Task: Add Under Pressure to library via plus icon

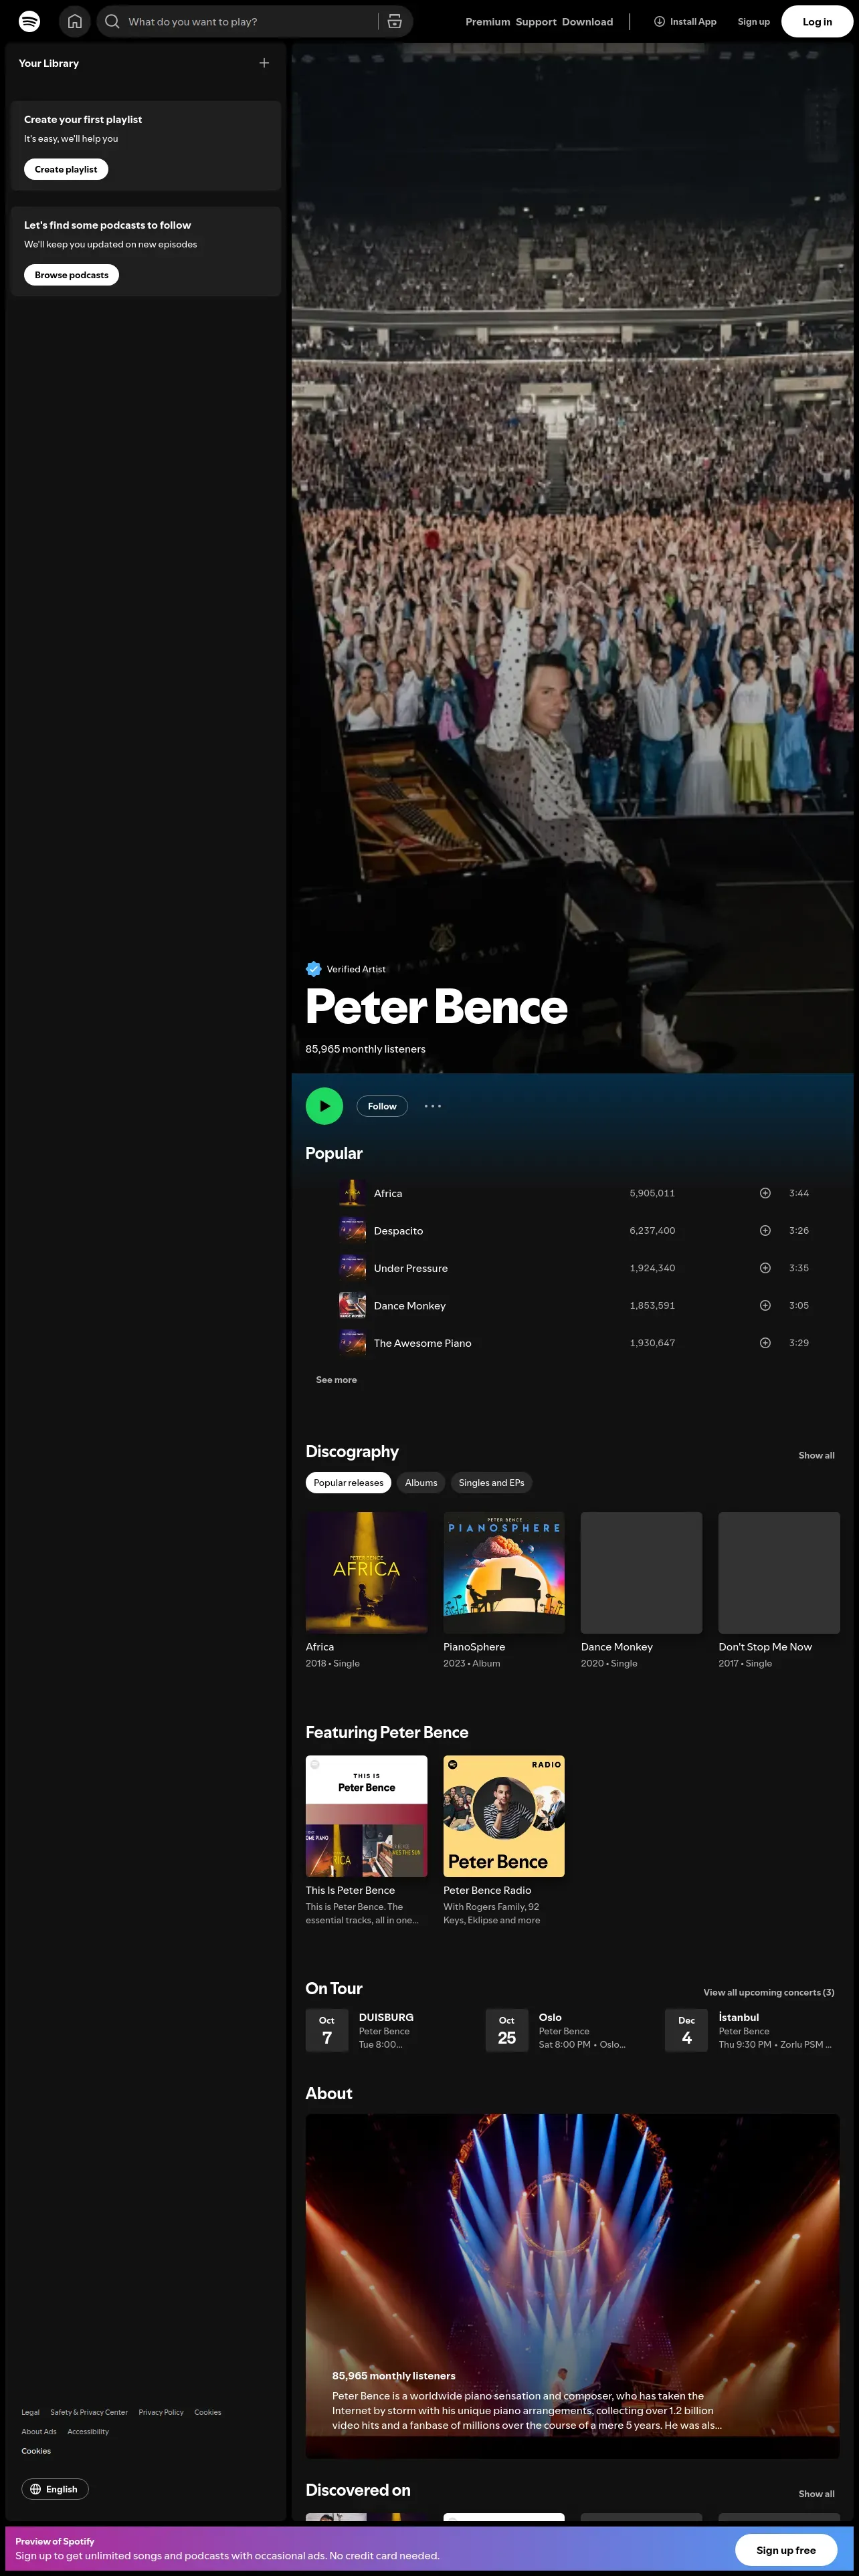Action: 765,1268
